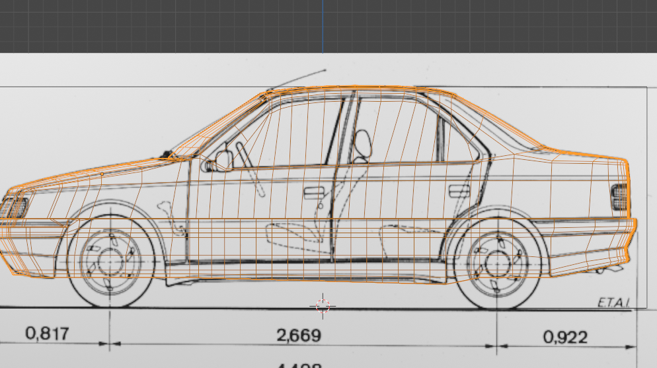The height and width of the screenshot is (368, 657).
Task: Click the rear door handle on blueprint
Action: click(459, 191)
